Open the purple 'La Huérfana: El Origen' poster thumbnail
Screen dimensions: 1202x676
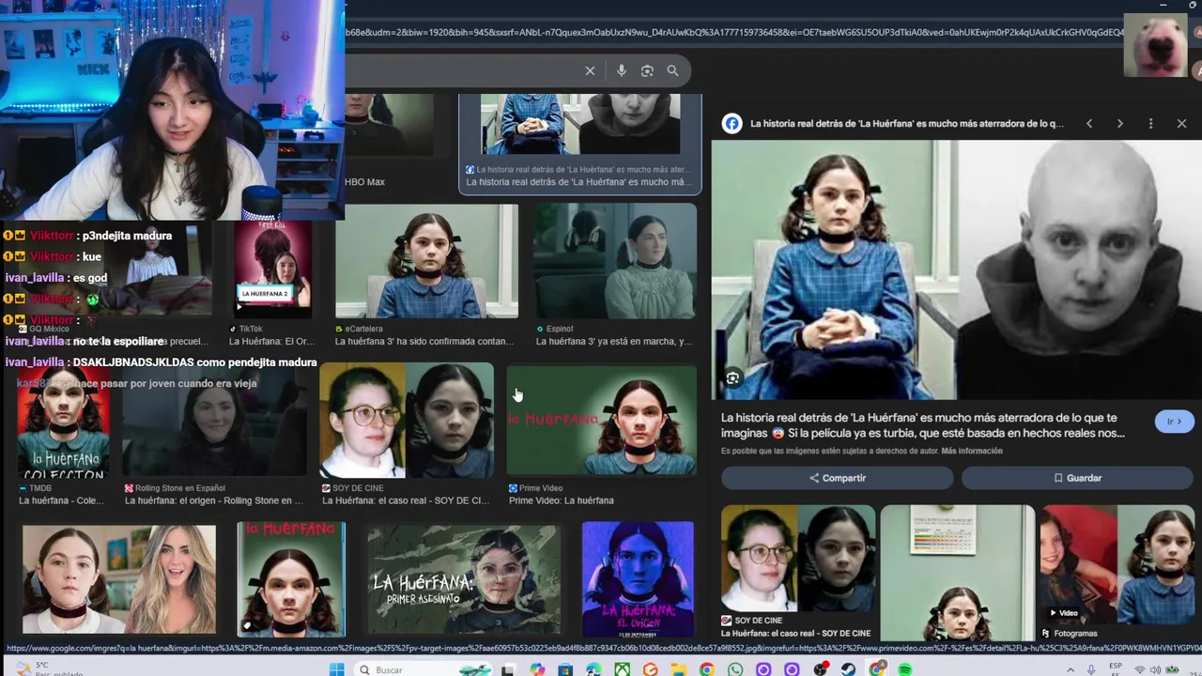pyautogui.click(x=638, y=578)
